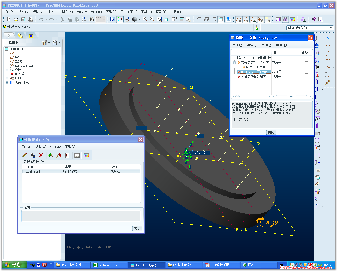Switch display to wireframe cube icon

[x=199, y=19]
